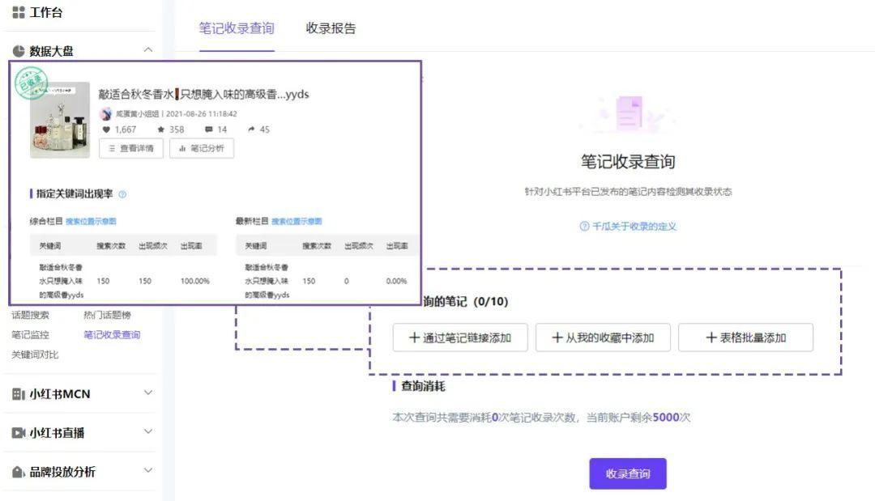875x501 pixels.
Task: Select the 笔记收录查询 tab
Action: coord(235,27)
